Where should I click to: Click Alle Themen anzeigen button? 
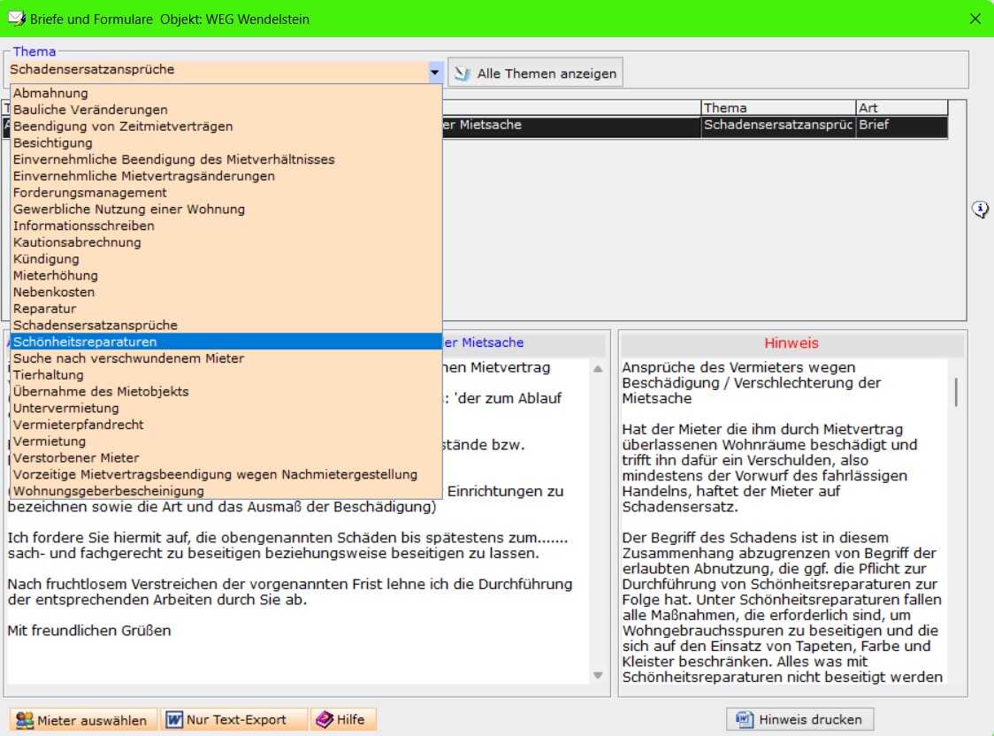click(536, 73)
